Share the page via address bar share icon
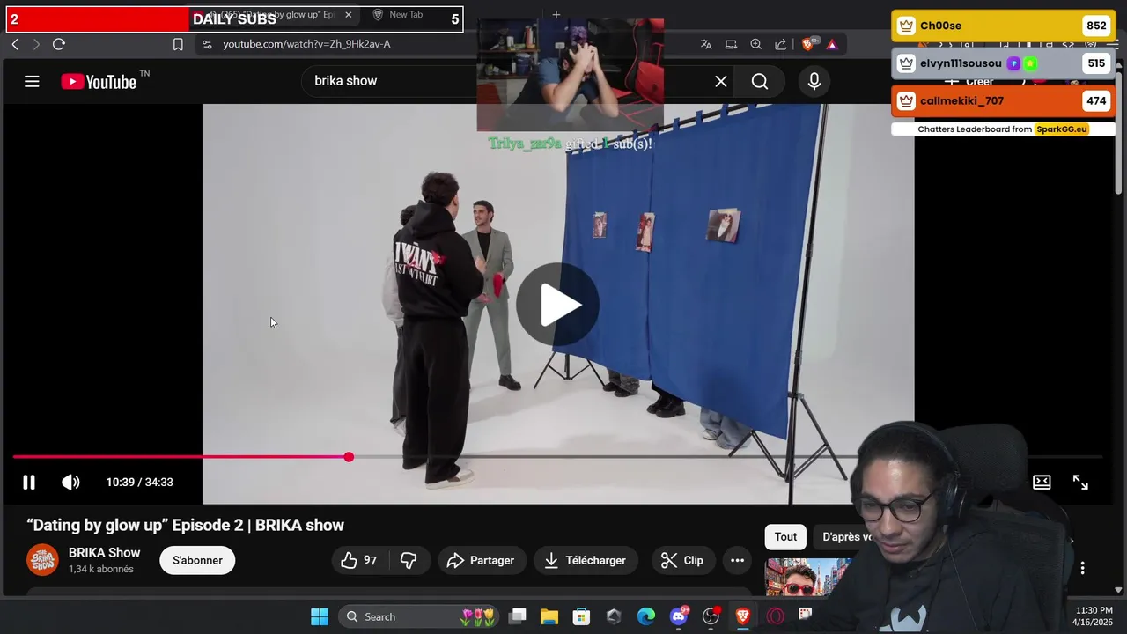 (781, 44)
